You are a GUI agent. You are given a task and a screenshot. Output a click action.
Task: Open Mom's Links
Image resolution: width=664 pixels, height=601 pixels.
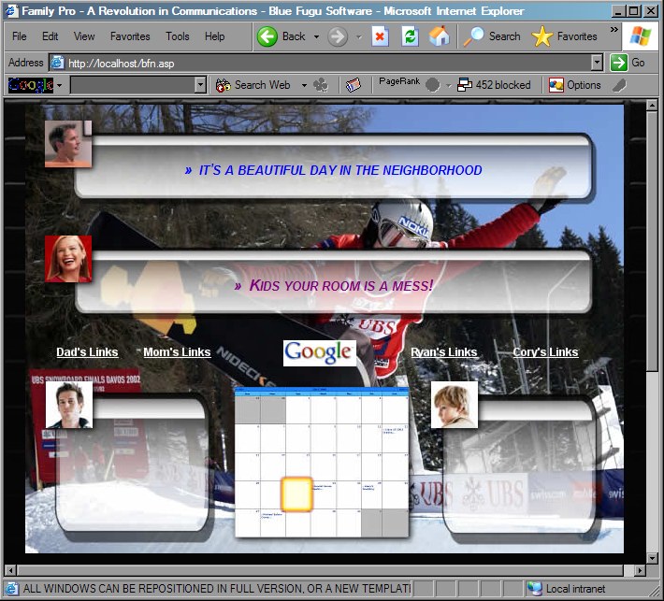[x=177, y=352]
